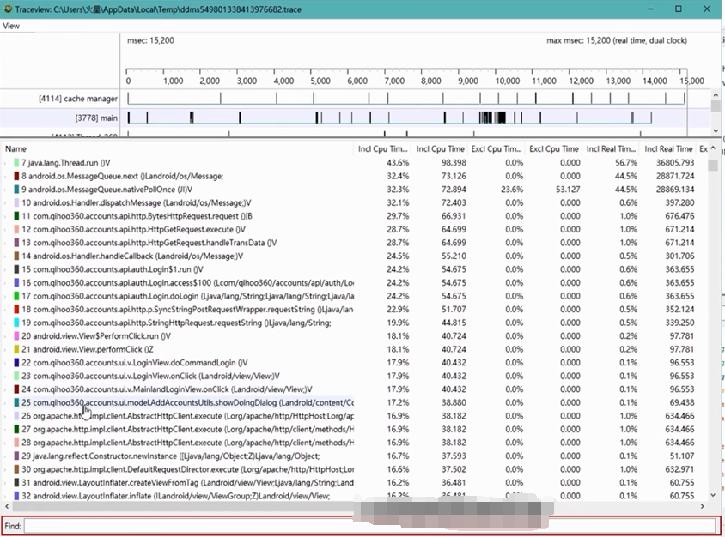
Task: Click the 23.6% Excl Cpu Time value
Action: coord(514,190)
